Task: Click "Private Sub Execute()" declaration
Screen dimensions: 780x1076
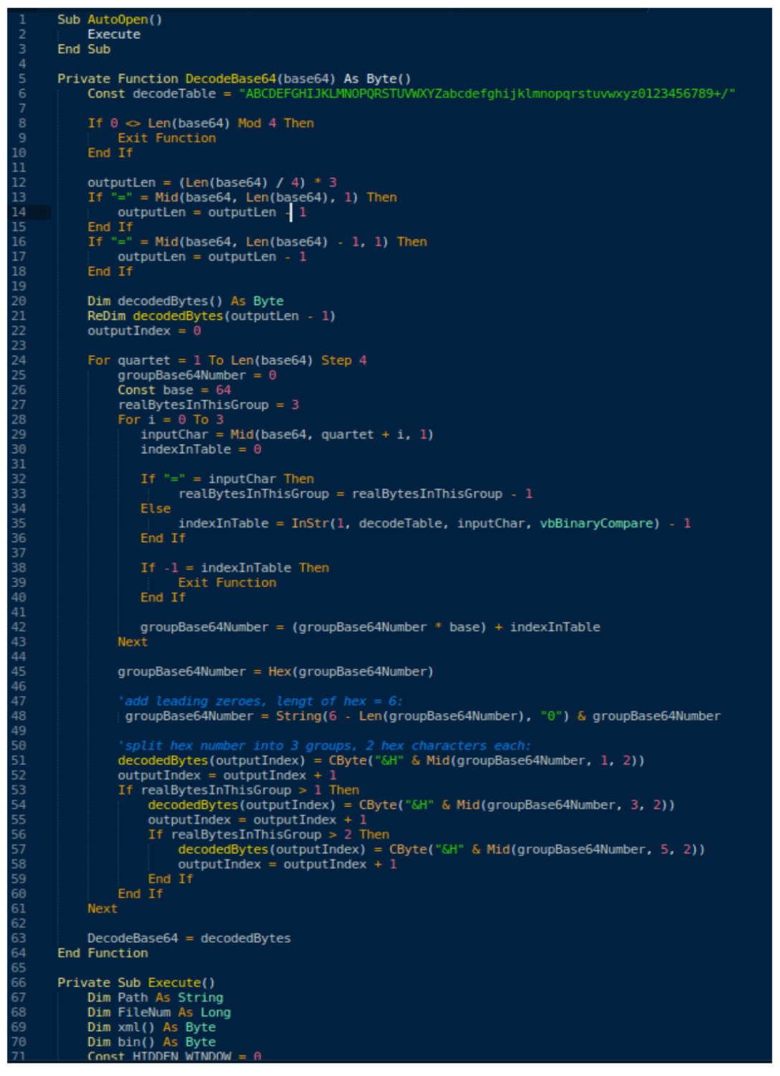Action: 136,983
